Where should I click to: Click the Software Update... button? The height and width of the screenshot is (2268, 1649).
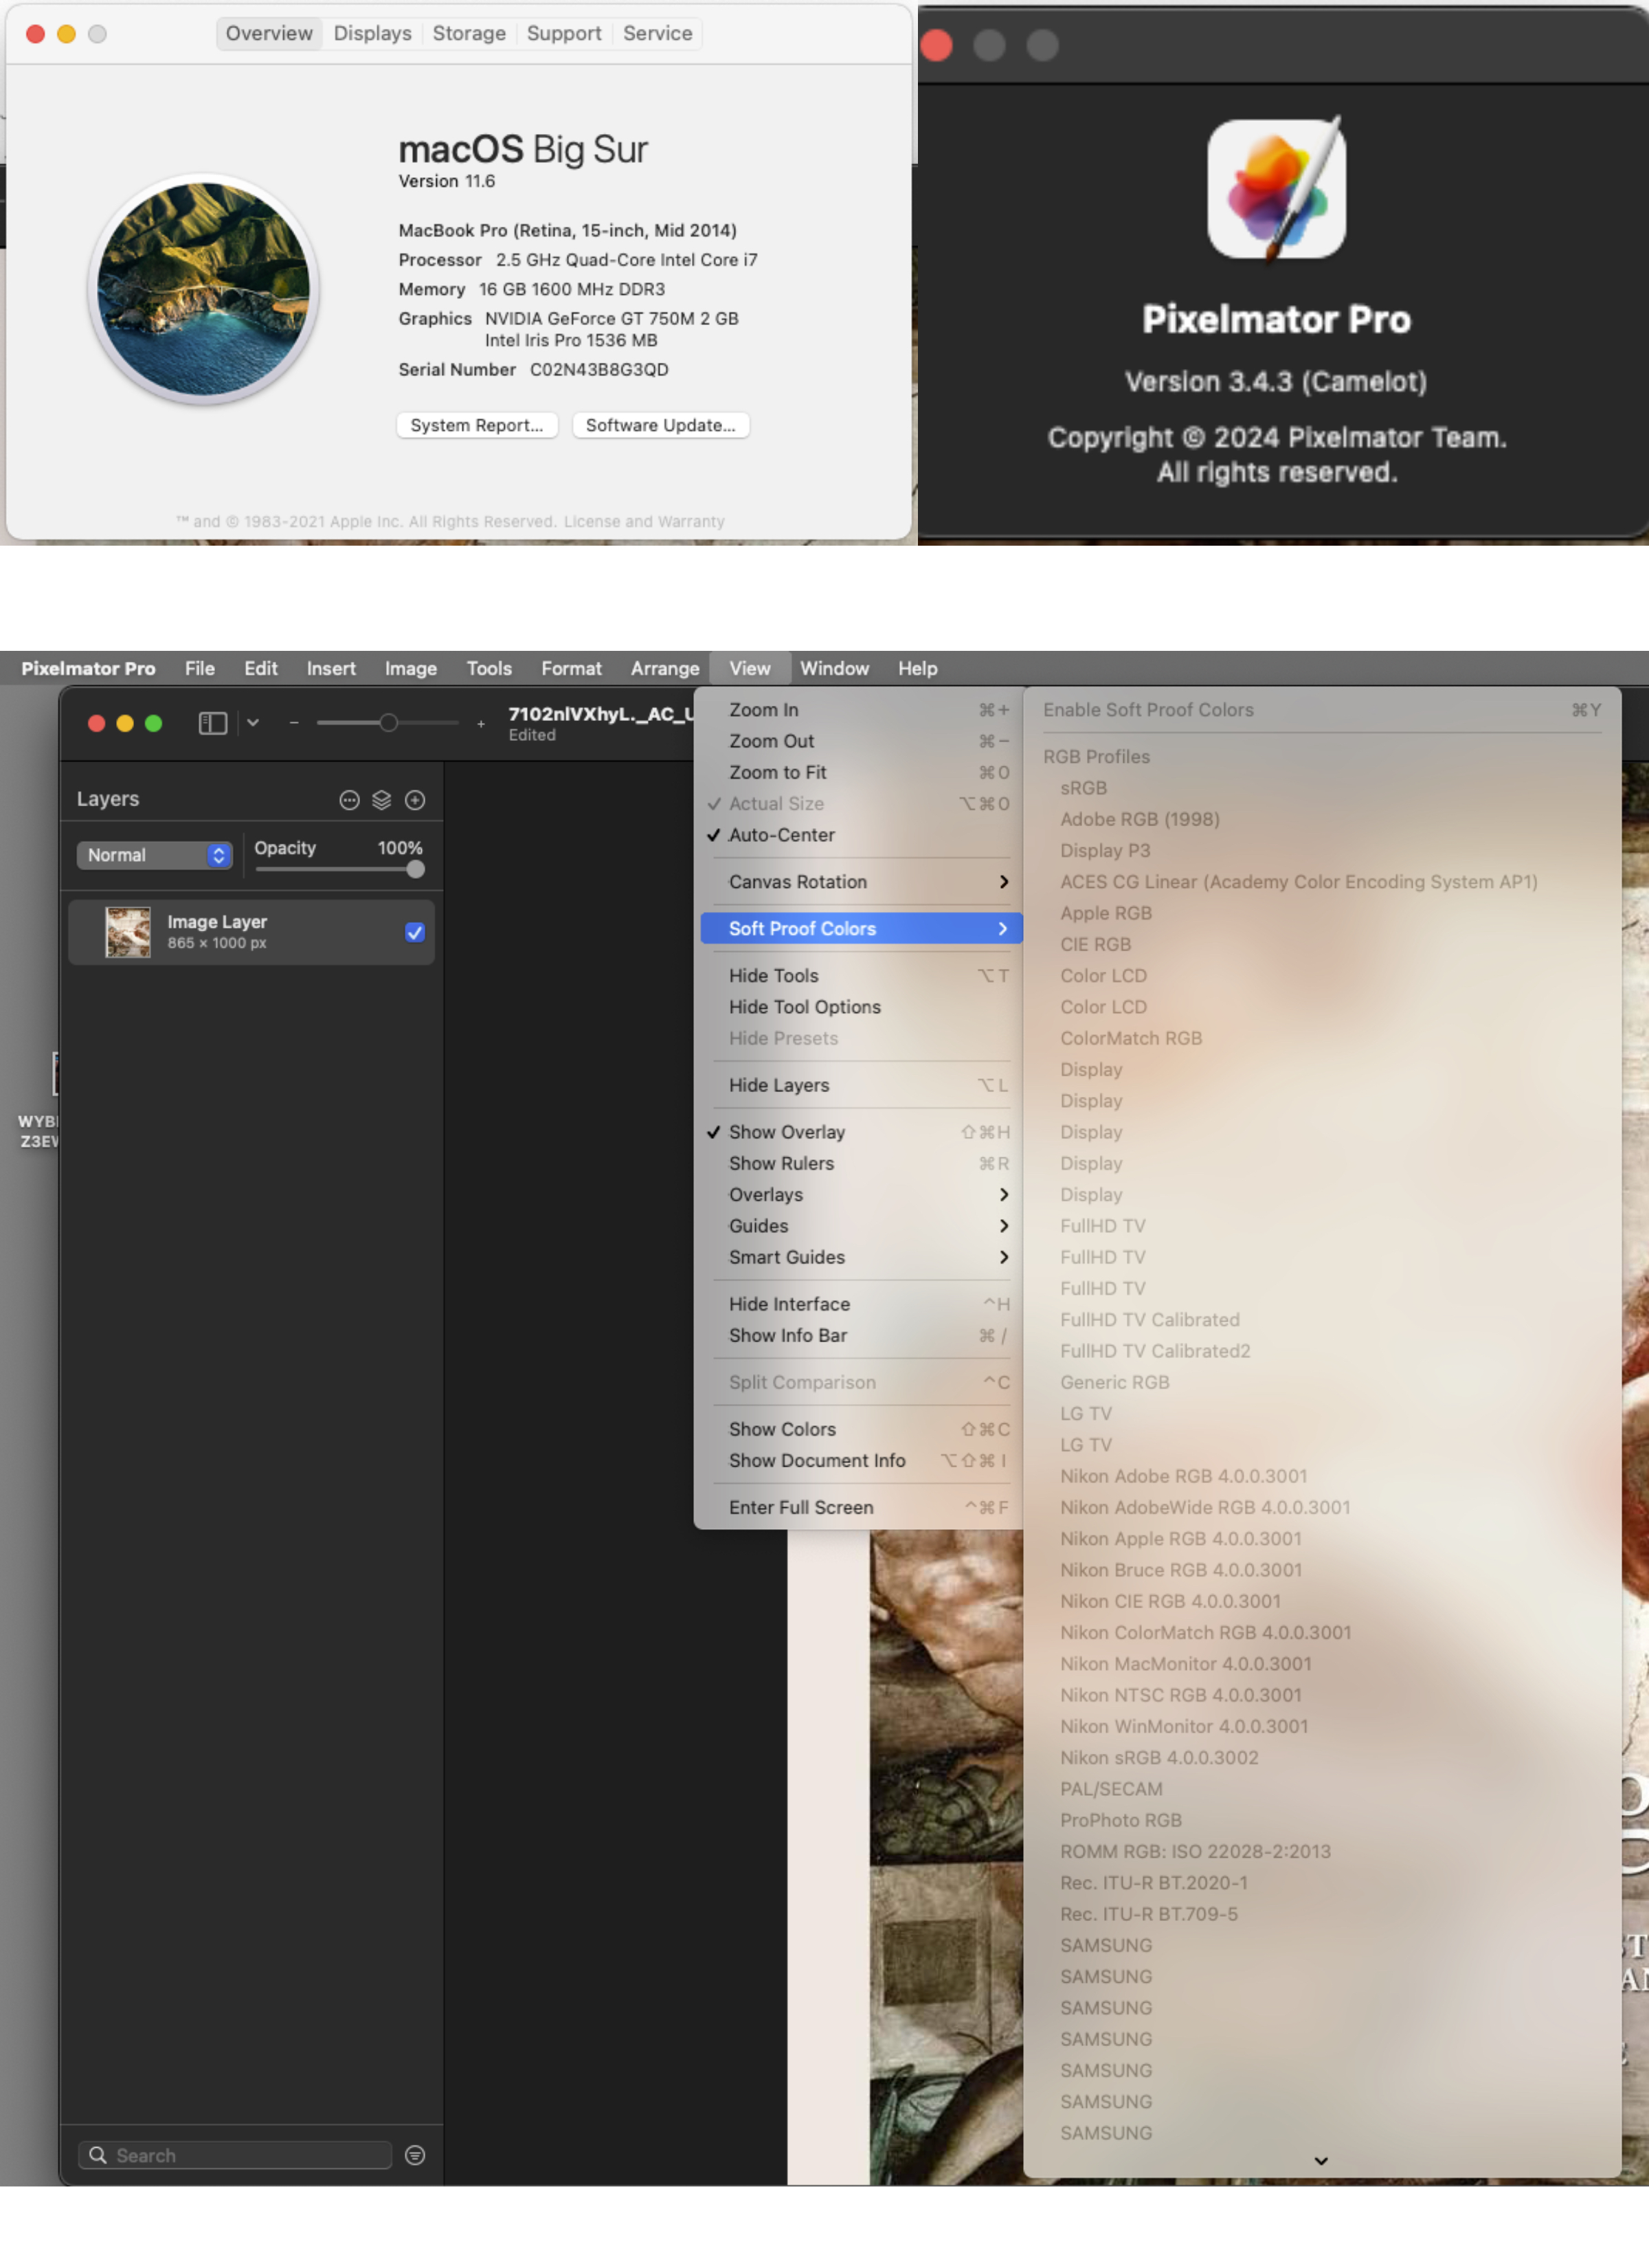point(660,425)
